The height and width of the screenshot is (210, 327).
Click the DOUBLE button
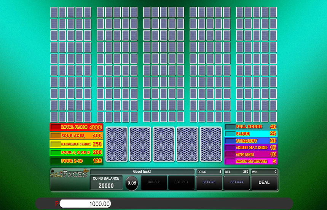point(154,182)
